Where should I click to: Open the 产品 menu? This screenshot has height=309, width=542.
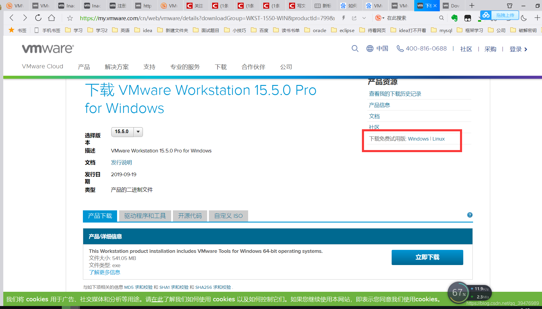[84, 67]
